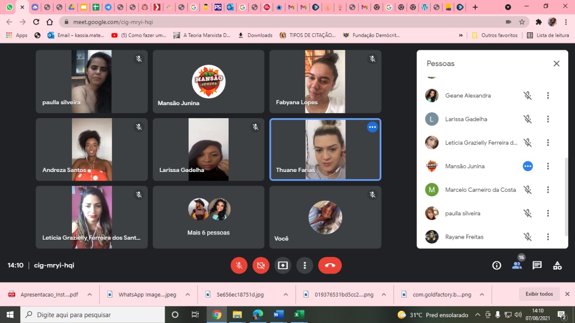This screenshot has height=323, width=575.
Task: Open the activities icon
Action: (x=557, y=265)
